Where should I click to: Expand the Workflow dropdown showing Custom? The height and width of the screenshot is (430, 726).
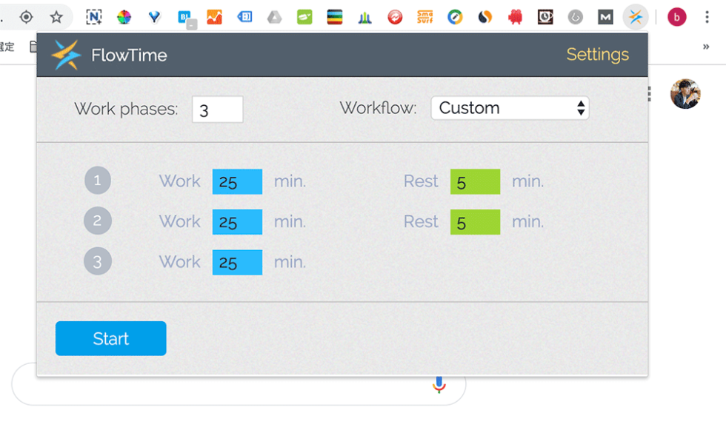click(510, 108)
